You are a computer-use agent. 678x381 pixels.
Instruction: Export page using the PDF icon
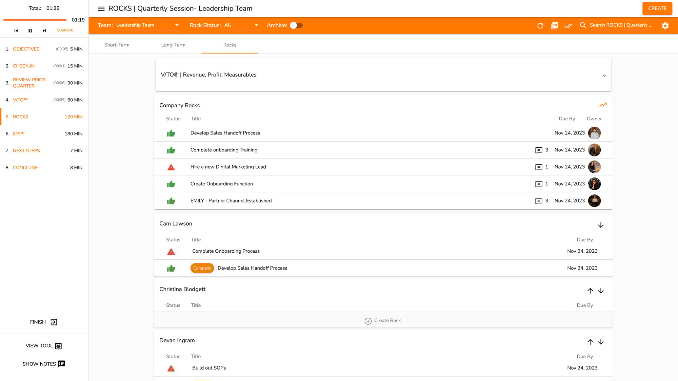pyautogui.click(x=554, y=26)
